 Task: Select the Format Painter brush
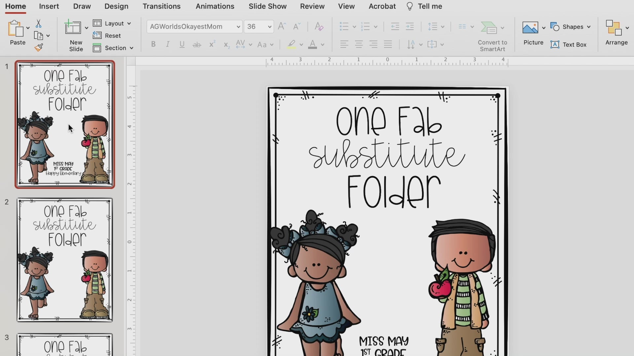[39, 48]
